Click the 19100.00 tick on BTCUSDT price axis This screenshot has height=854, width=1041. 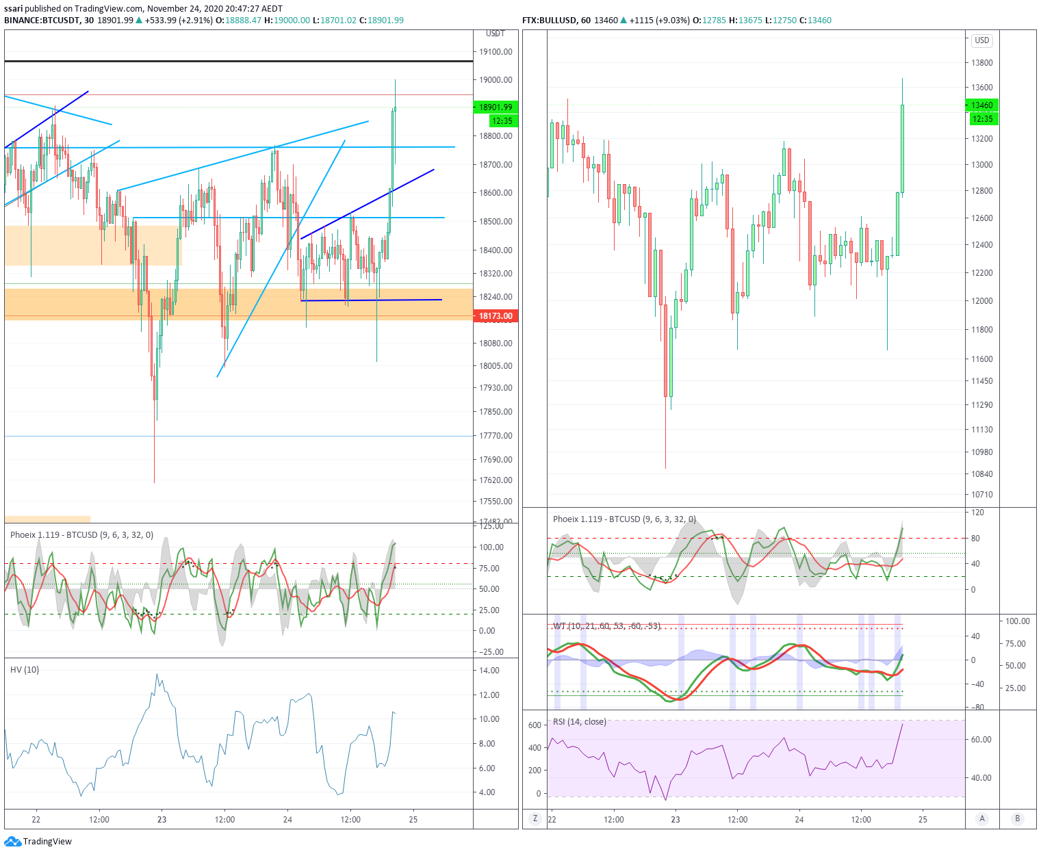point(496,52)
